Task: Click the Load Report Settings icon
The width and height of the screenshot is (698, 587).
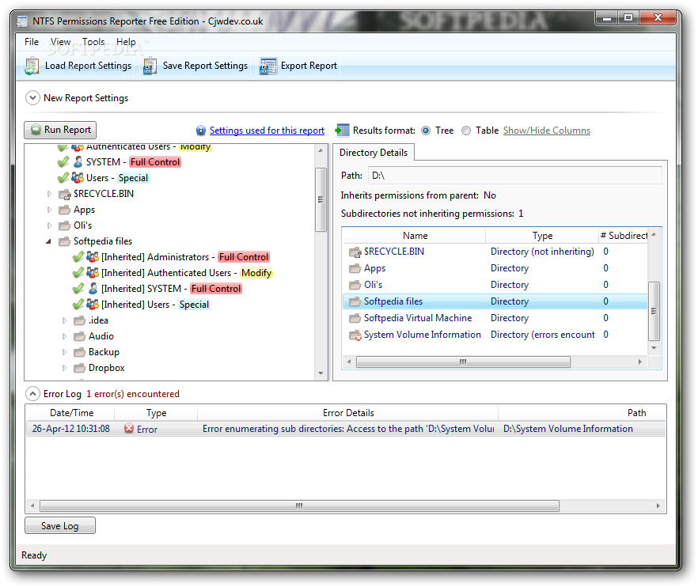Action: click(x=32, y=66)
